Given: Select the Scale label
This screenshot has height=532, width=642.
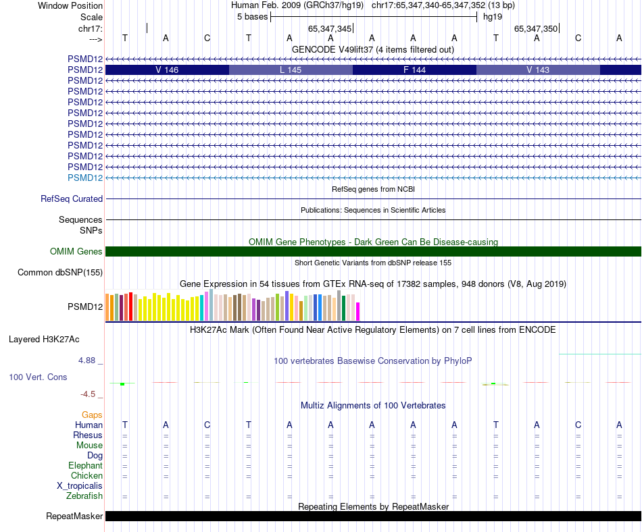Looking at the screenshot, I should (92, 17).
